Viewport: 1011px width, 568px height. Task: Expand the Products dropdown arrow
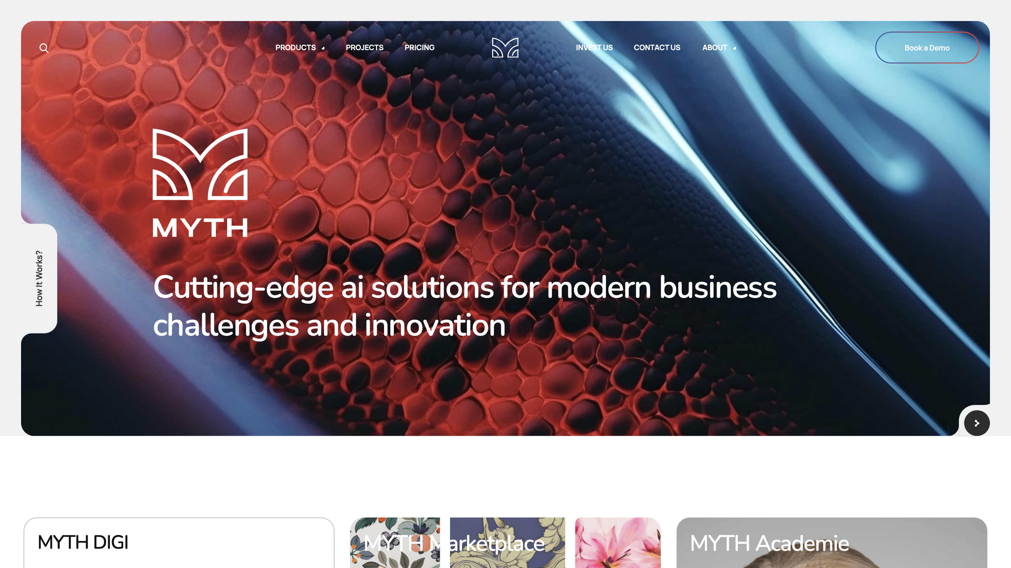coord(323,48)
